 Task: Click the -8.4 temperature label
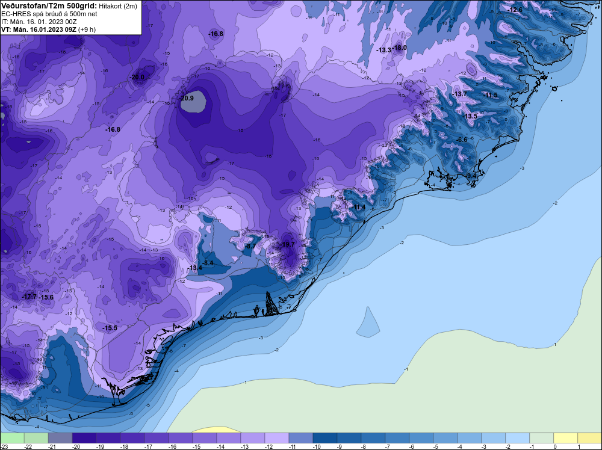208,263
